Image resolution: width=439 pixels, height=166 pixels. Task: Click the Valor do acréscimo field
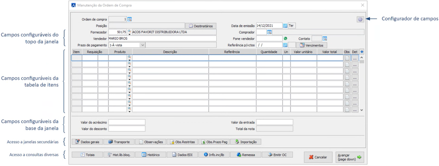pos(127,122)
